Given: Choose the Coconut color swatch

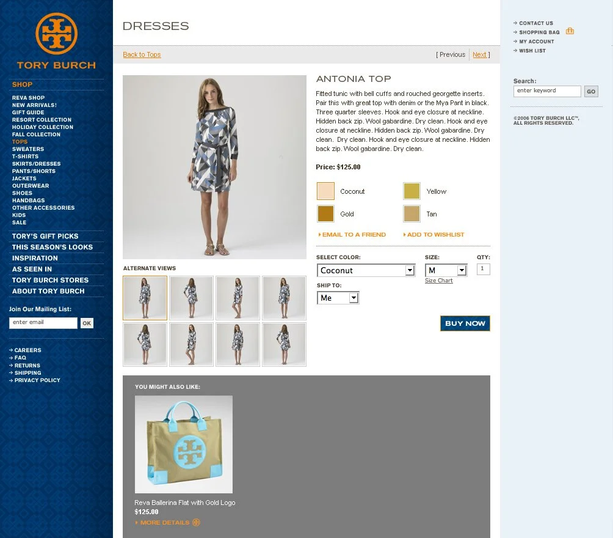Looking at the screenshot, I should [325, 191].
